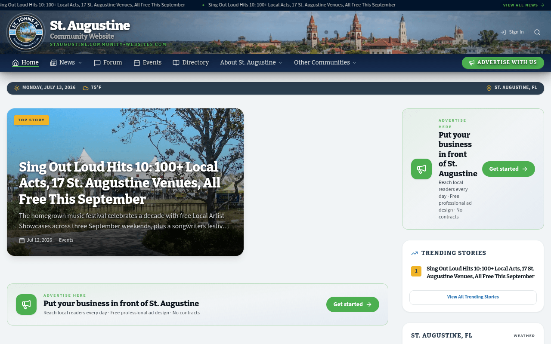
Task: Click the calendar icon beside Events nav
Action: 137,63
